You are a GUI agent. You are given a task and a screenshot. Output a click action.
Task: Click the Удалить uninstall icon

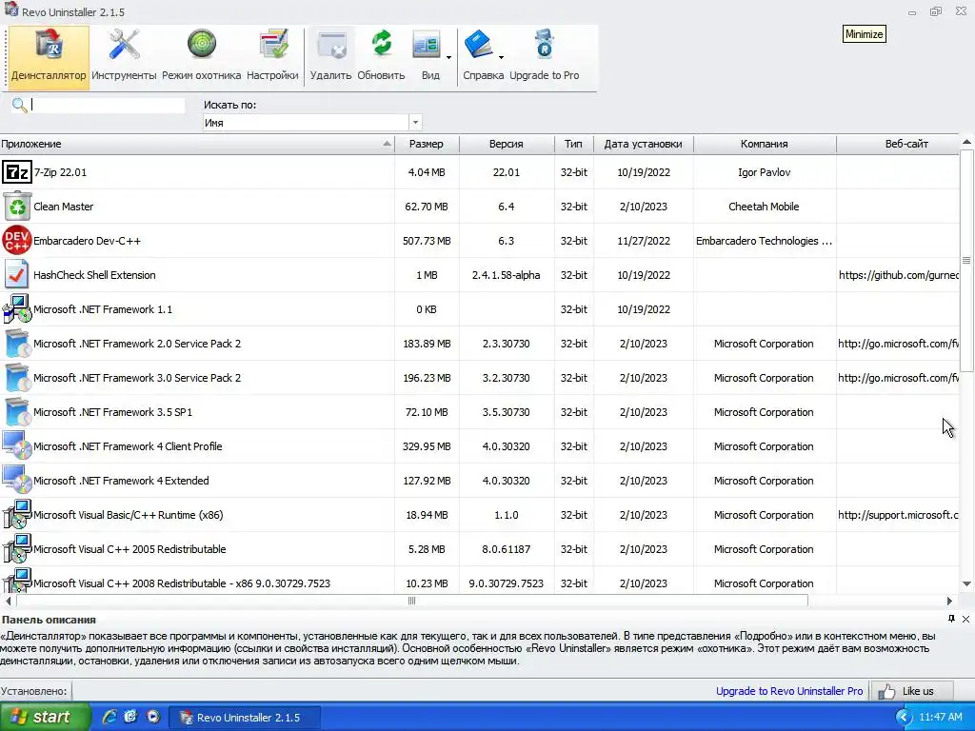(330, 47)
